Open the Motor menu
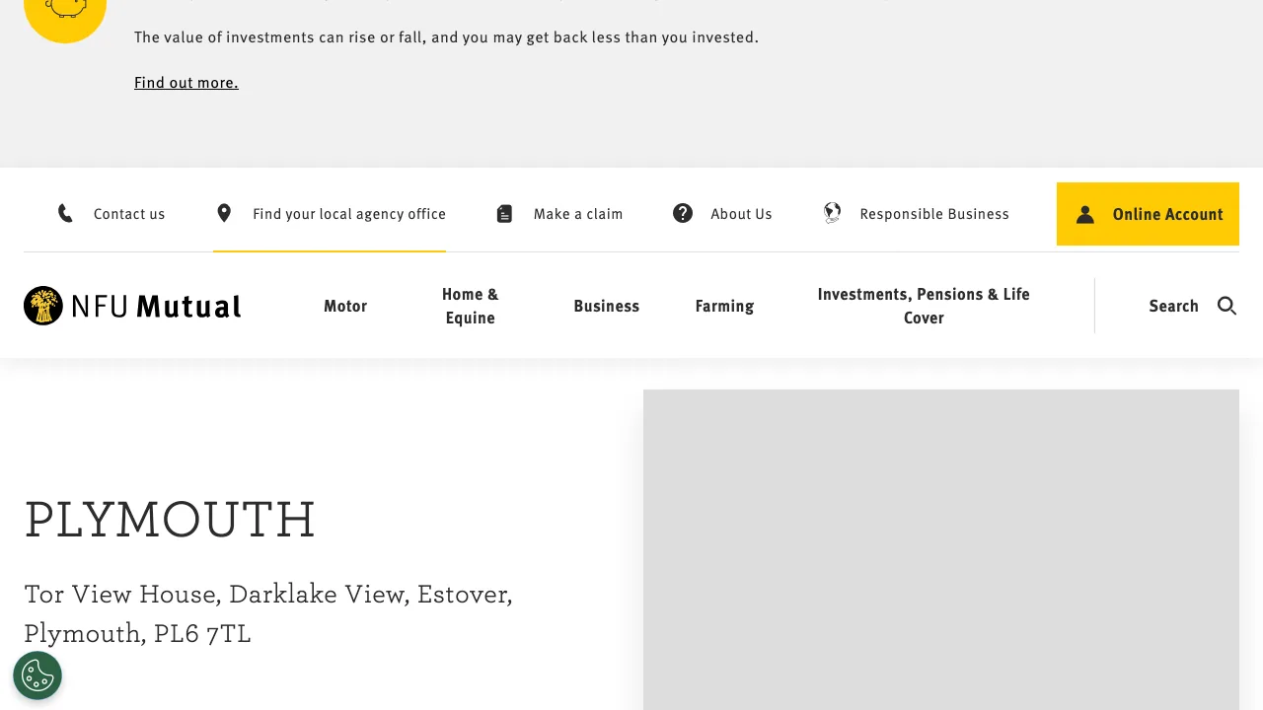 345,306
